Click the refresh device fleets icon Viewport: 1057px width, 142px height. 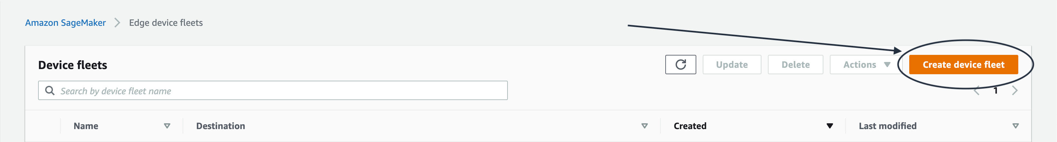point(680,65)
